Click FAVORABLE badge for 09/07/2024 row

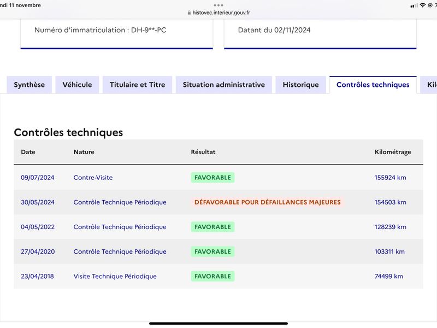(x=212, y=178)
